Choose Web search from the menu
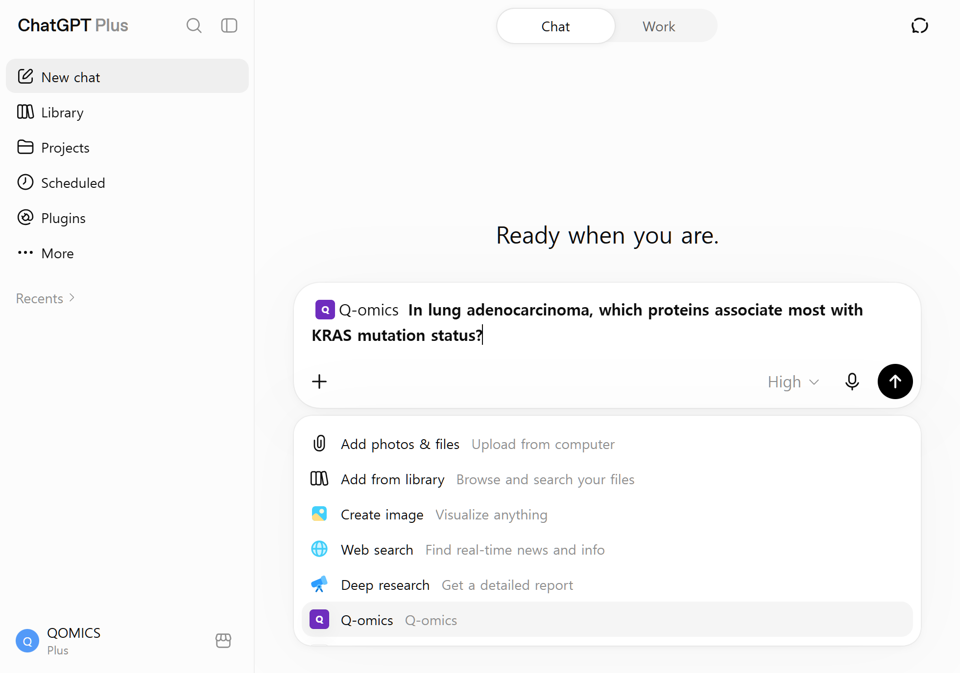Viewport: 960px width, 673px height. [x=607, y=550]
